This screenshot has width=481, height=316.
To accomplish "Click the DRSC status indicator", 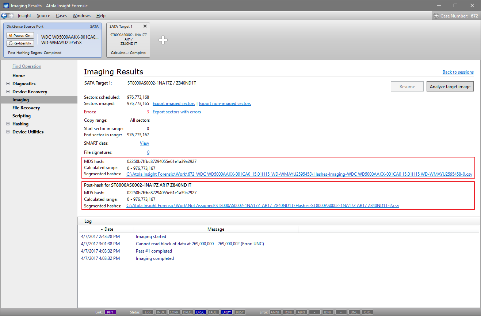I will pyautogui.click(x=200, y=312).
